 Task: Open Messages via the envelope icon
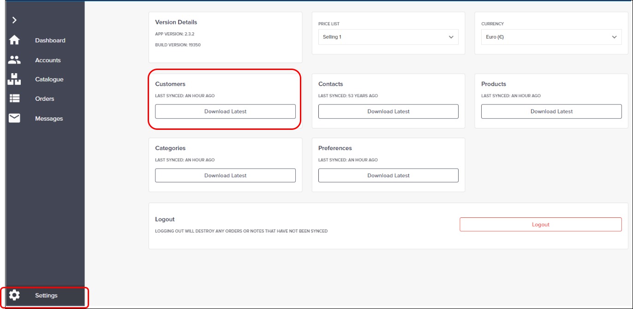[14, 118]
